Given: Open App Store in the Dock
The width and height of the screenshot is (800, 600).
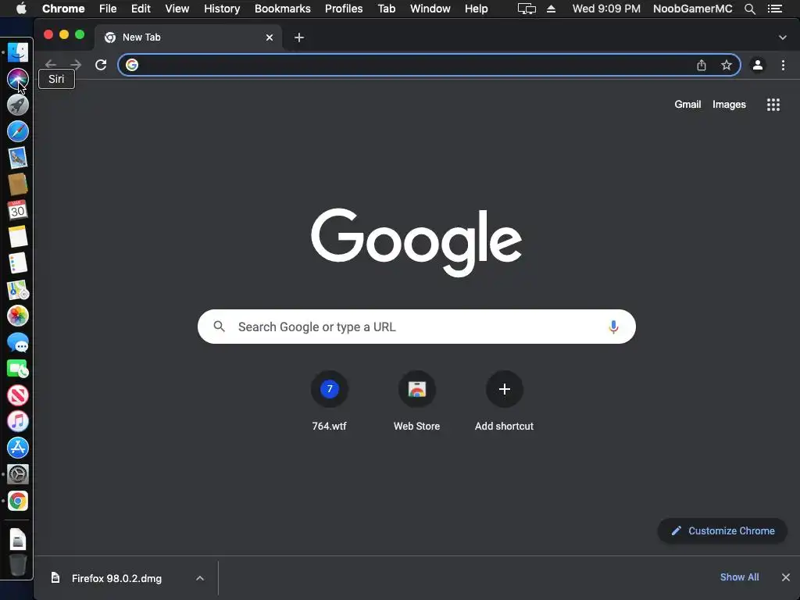Looking at the screenshot, I should (x=18, y=448).
